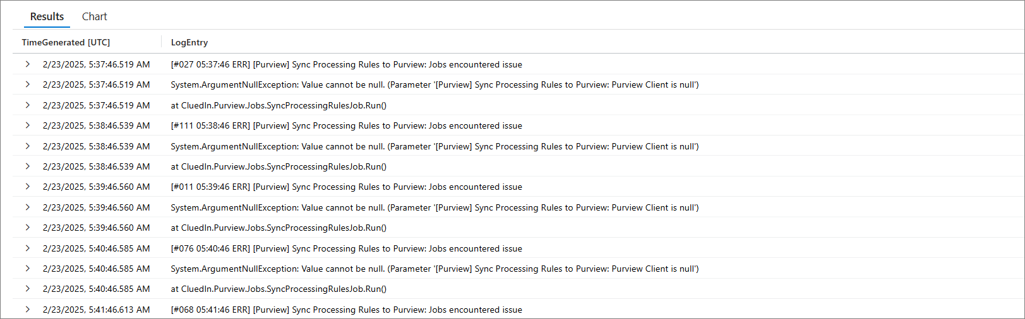
Task: Select the "at CluedIn.Purview.Jobs" log entry at 5:40:46.585 AM
Action: tap(279, 289)
